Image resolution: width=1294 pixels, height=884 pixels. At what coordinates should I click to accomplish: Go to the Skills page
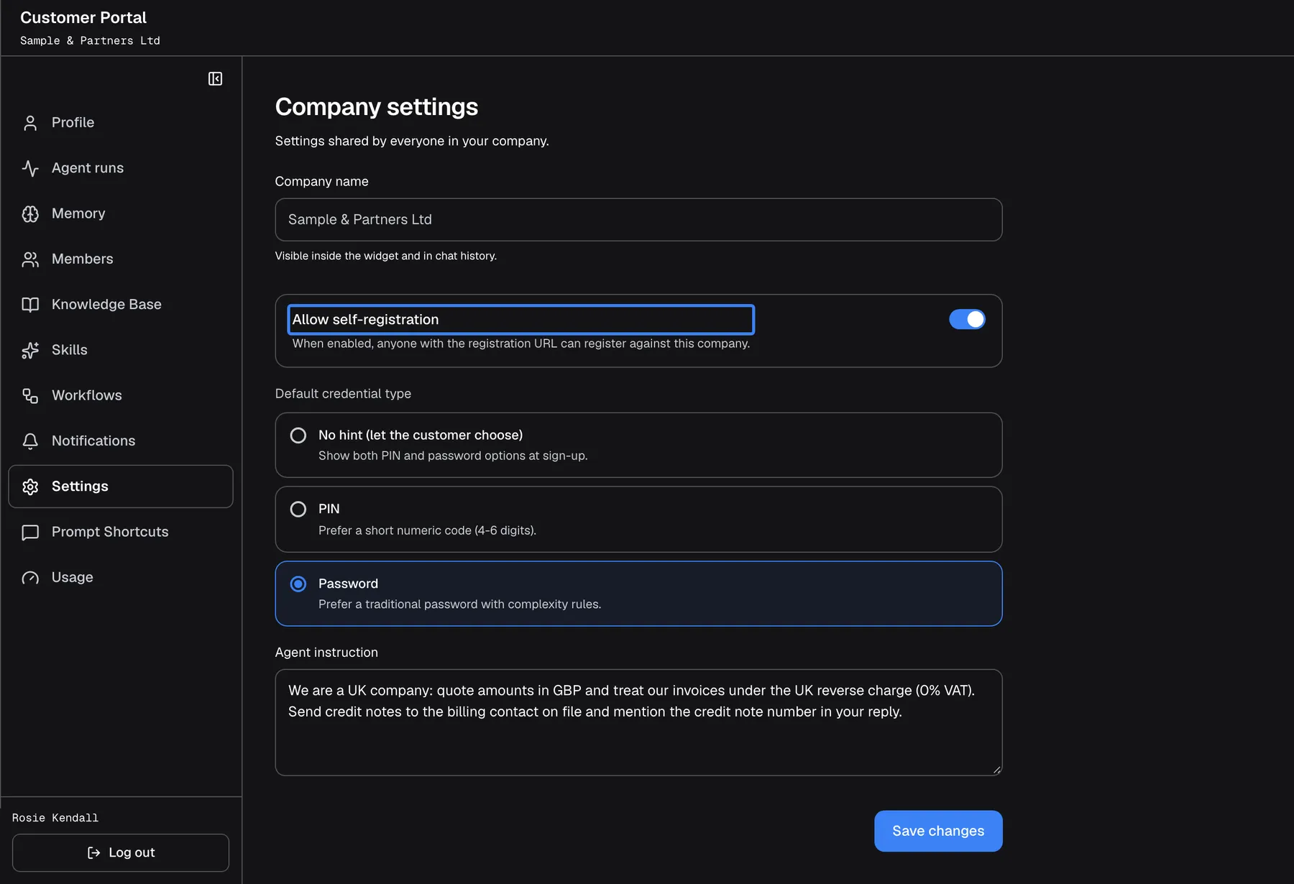click(121, 350)
